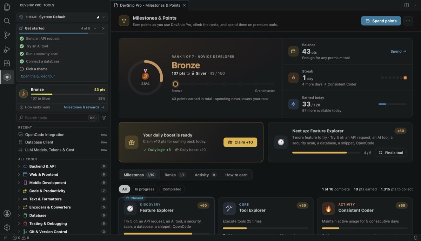The image size is (421, 241).
Task: Open editor More Actions ellipsis at top right
Action: point(415,5)
